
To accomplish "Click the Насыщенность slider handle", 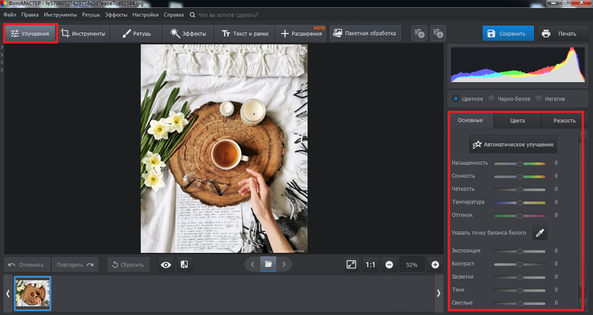I will tap(520, 163).
